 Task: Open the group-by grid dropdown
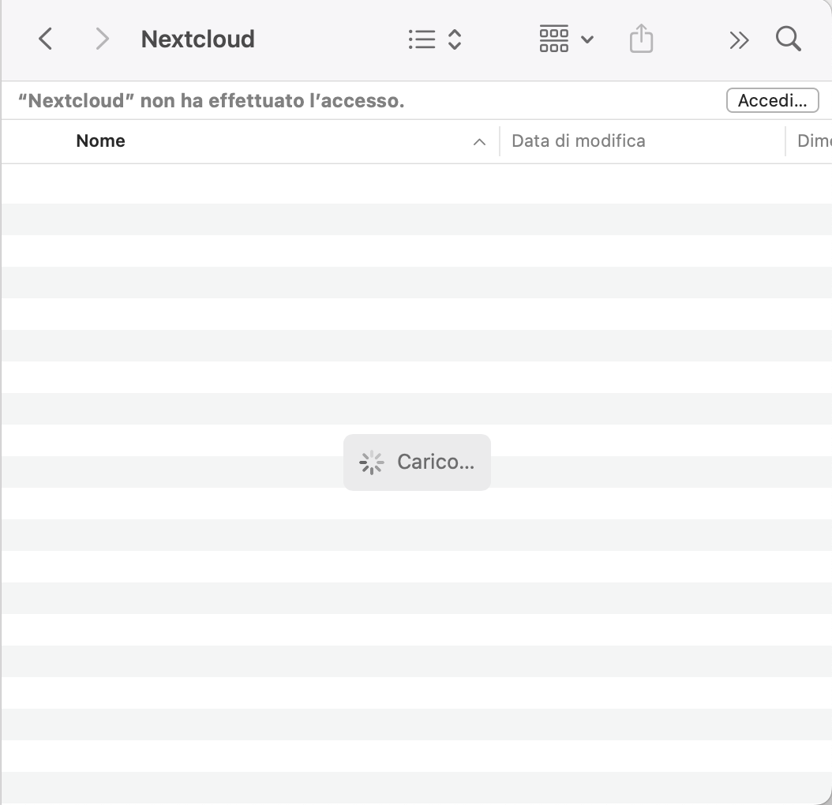pos(566,39)
